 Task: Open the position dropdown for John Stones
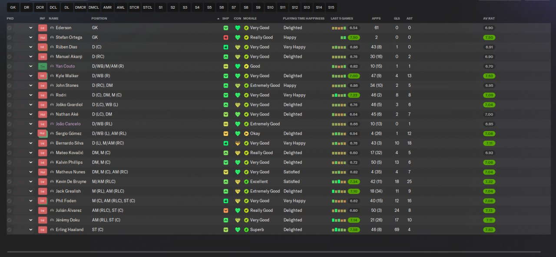31,86
